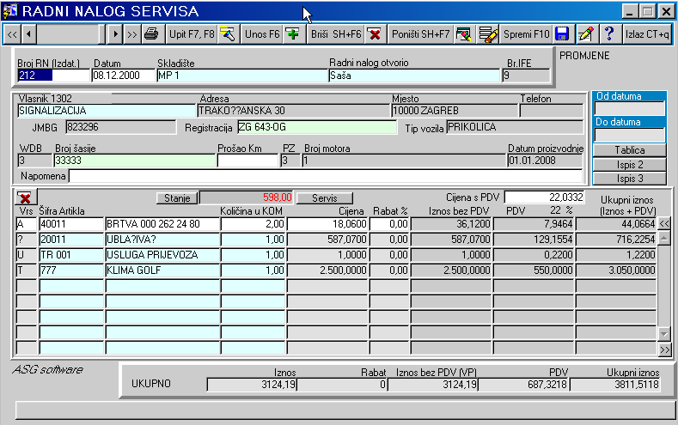The width and height of the screenshot is (678, 425).
Task: Click the green plus add icon
Action: pos(293,34)
